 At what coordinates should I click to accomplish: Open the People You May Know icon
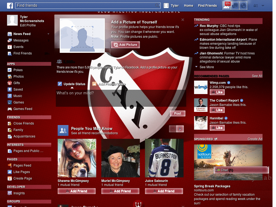point(63,130)
